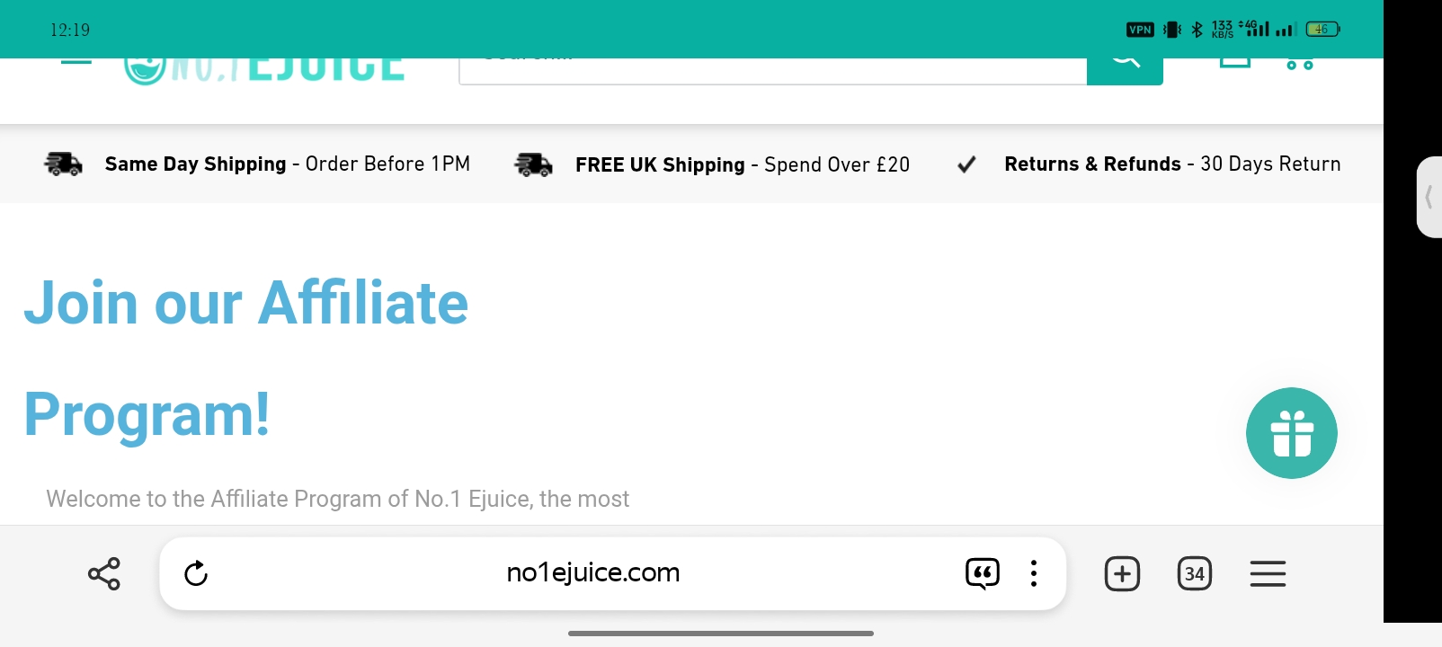Open the shopping cart icon
This screenshot has height=647, width=1442.
click(x=1299, y=64)
